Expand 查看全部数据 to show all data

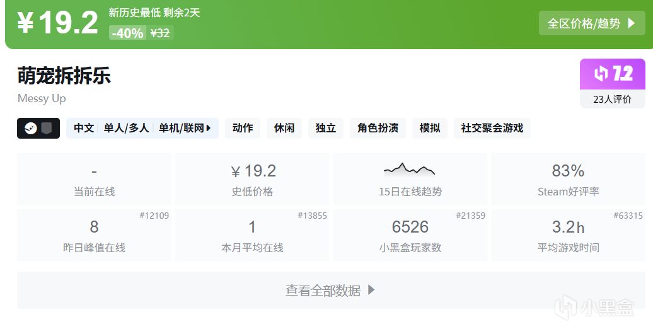(x=331, y=291)
